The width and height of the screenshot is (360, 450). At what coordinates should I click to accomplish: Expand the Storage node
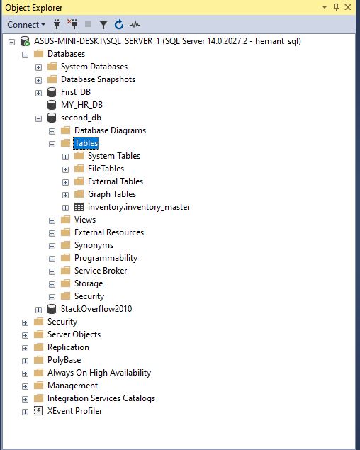[52, 285]
